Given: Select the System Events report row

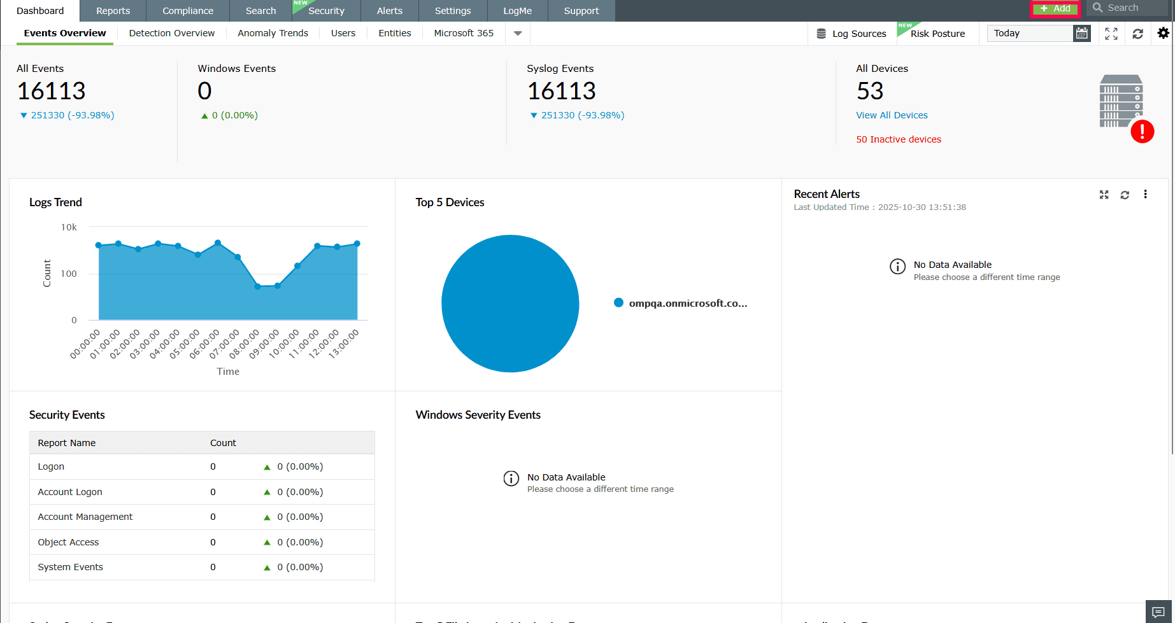Looking at the screenshot, I should 202,567.
